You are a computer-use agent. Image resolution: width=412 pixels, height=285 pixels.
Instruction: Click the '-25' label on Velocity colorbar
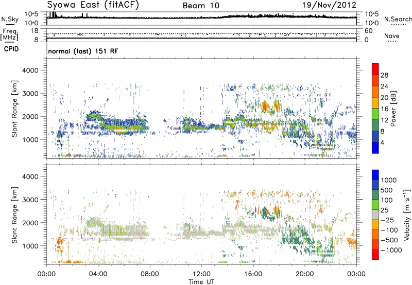click(x=387, y=220)
